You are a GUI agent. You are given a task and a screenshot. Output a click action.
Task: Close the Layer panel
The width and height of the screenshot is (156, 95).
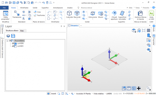[x=64, y=26]
